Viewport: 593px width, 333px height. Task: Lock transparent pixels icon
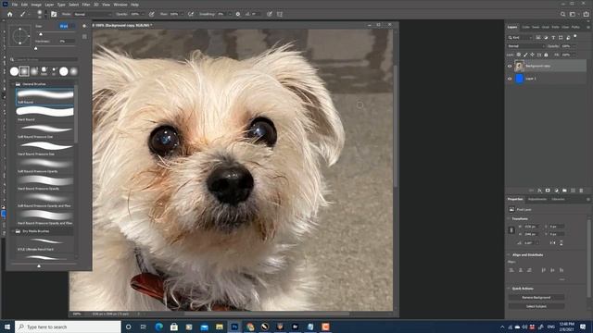click(519, 55)
